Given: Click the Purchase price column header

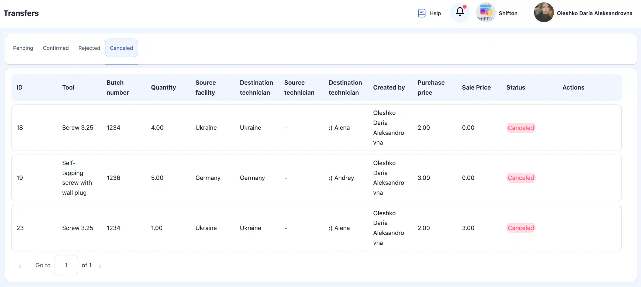Looking at the screenshot, I should 431,87.
